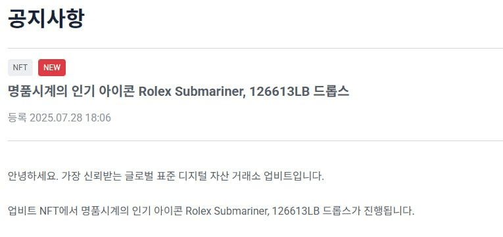Image resolution: width=503 pixels, height=237 pixels.
Task: Click '126613LB' in the bold title
Action: point(279,92)
